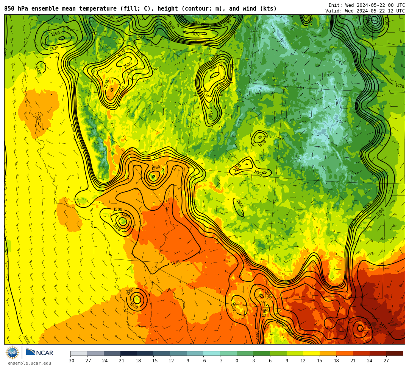Pick the teal -12 to -9 colorbar swatch
The height and width of the screenshot is (368, 409).
coord(179,353)
